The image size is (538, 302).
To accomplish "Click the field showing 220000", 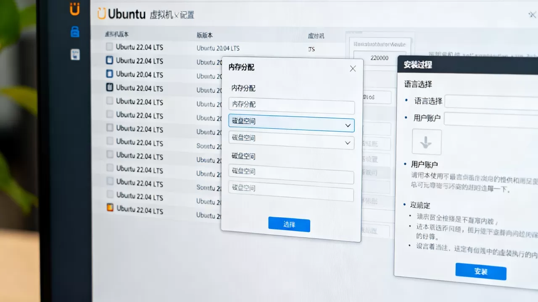I will tap(380, 58).
